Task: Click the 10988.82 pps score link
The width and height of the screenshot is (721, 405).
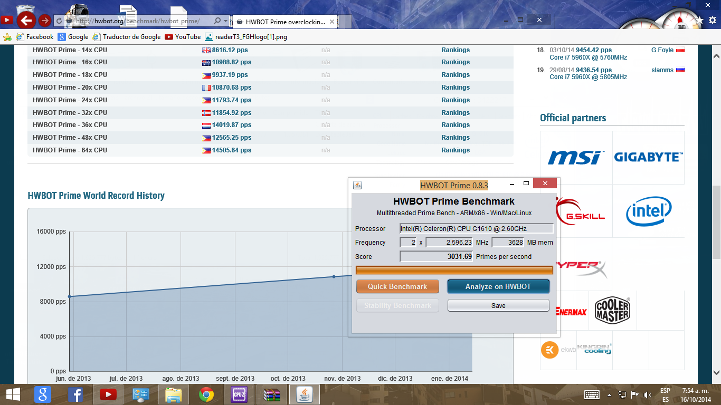Action: [232, 62]
